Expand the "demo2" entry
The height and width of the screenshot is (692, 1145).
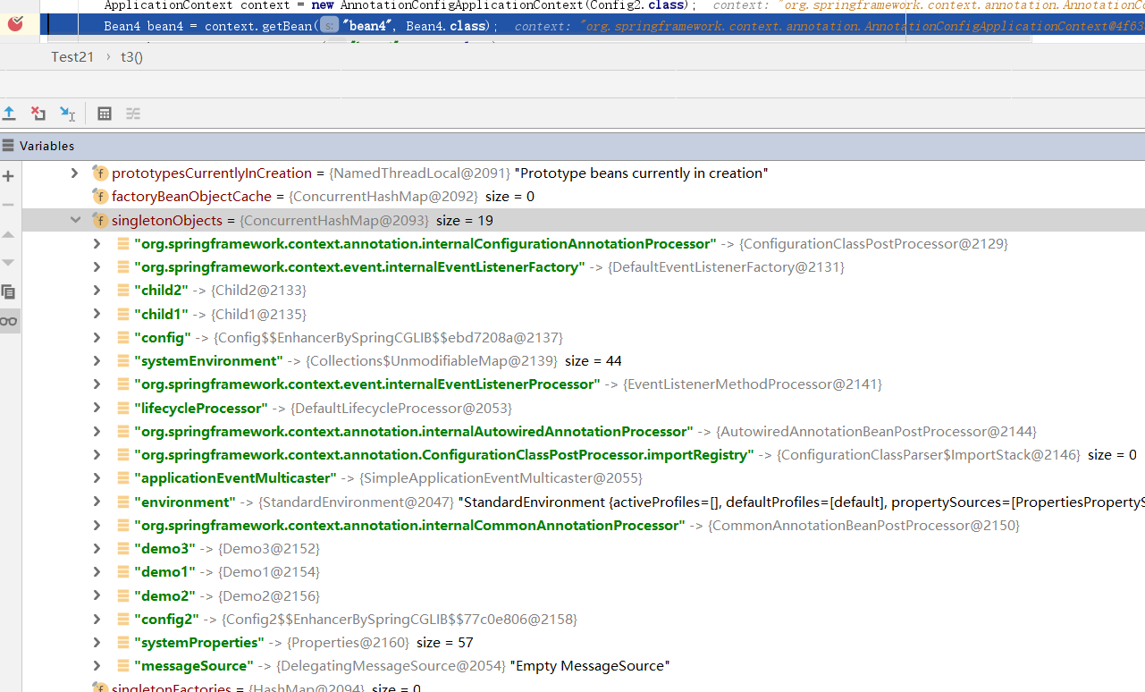(x=97, y=595)
